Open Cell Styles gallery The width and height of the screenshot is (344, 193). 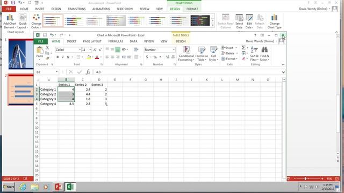[213, 54]
